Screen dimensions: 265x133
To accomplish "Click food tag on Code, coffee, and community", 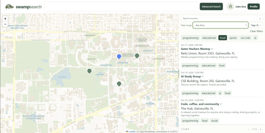I will pyautogui.click(x=205, y=121).
